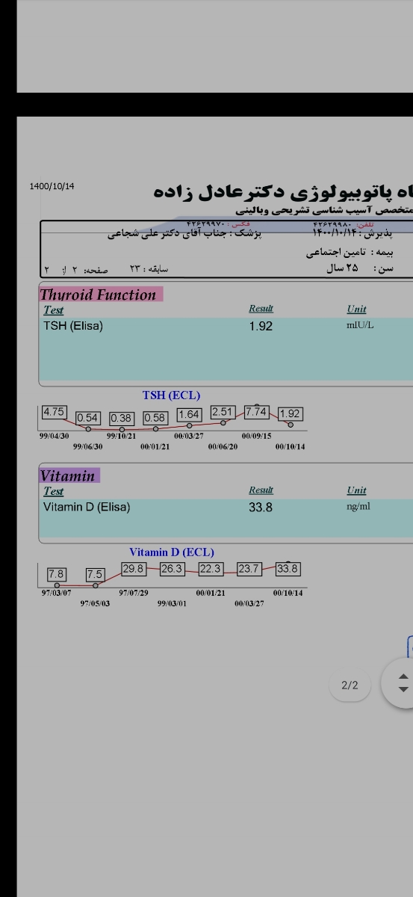Tap the 1.64 point on TSH chart
The height and width of the screenshot is (897, 413).
[x=189, y=414]
